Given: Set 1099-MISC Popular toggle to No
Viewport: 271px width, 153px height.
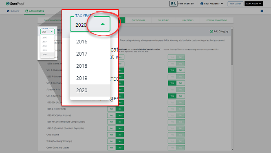Looking at the screenshot, I should pos(120,115).
